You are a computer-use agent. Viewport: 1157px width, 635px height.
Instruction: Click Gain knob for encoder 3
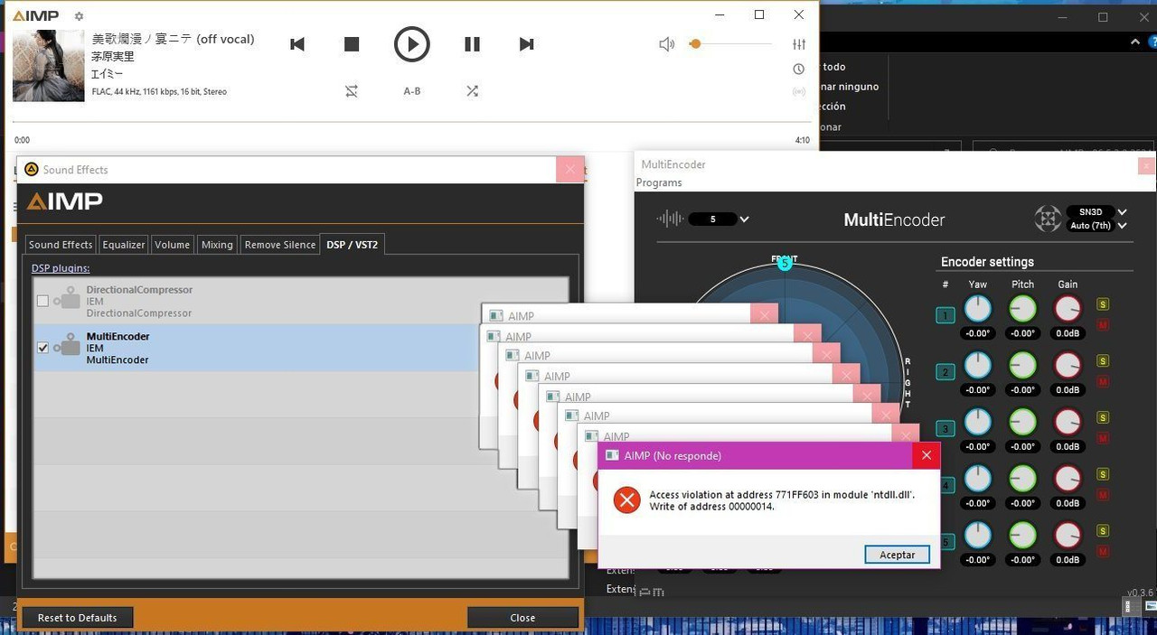1068,422
